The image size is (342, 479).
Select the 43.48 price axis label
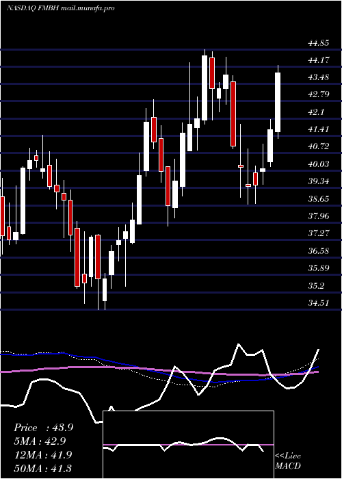pyautogui.click(x=319, y=77)
